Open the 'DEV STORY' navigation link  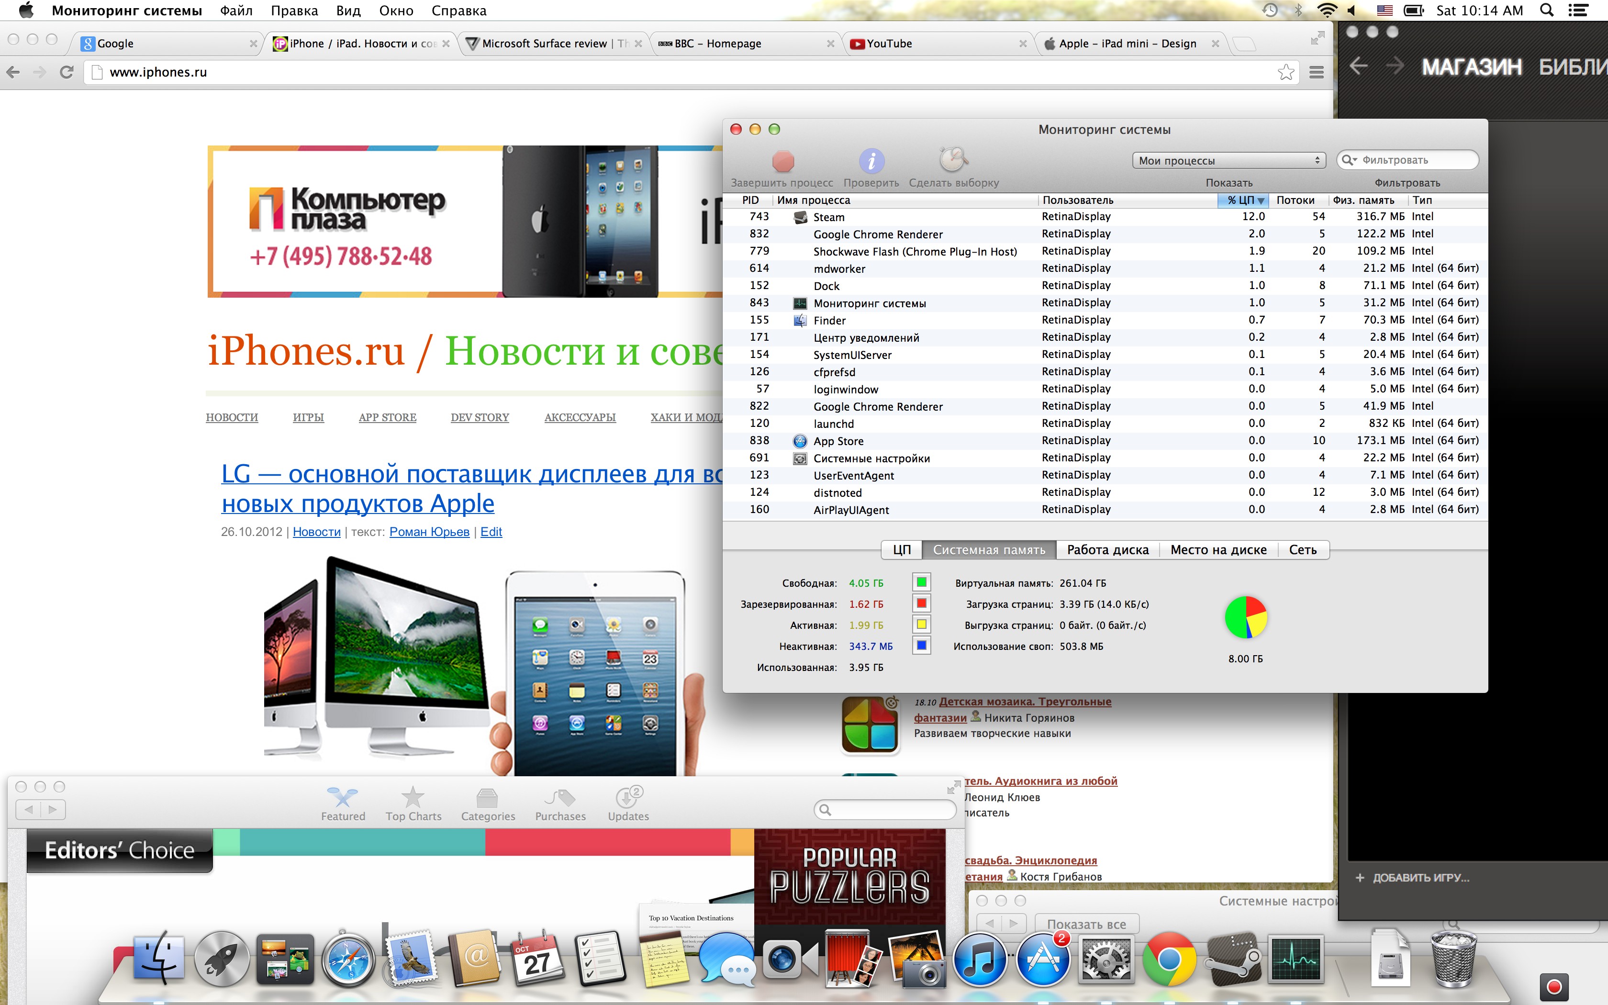479,417
